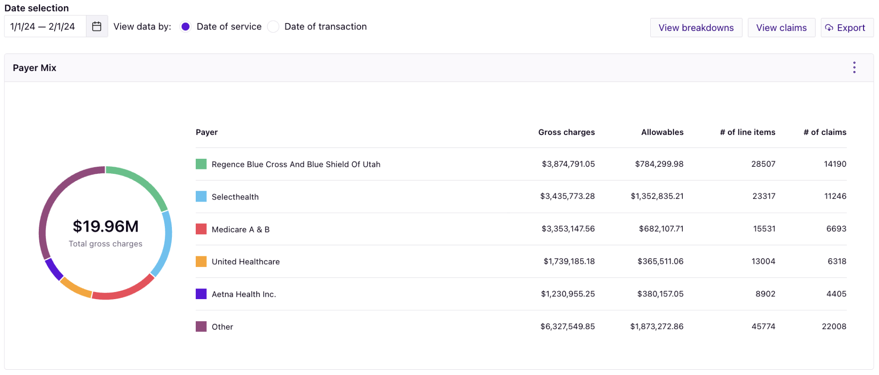Click the green Regence color swatch
Viewport: 879px width, 375px height.
[201, 164]
